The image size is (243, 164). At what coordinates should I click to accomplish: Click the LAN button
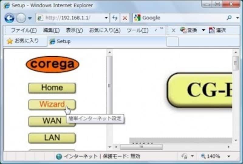(x=52, y=138)
